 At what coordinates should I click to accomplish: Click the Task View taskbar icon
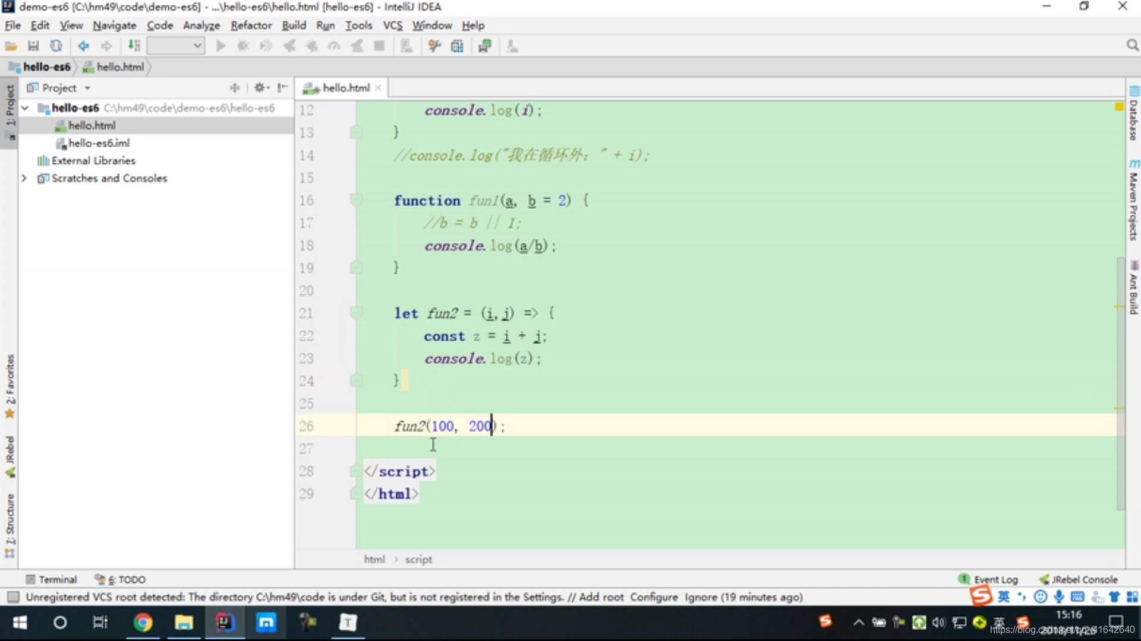point(100,623)
